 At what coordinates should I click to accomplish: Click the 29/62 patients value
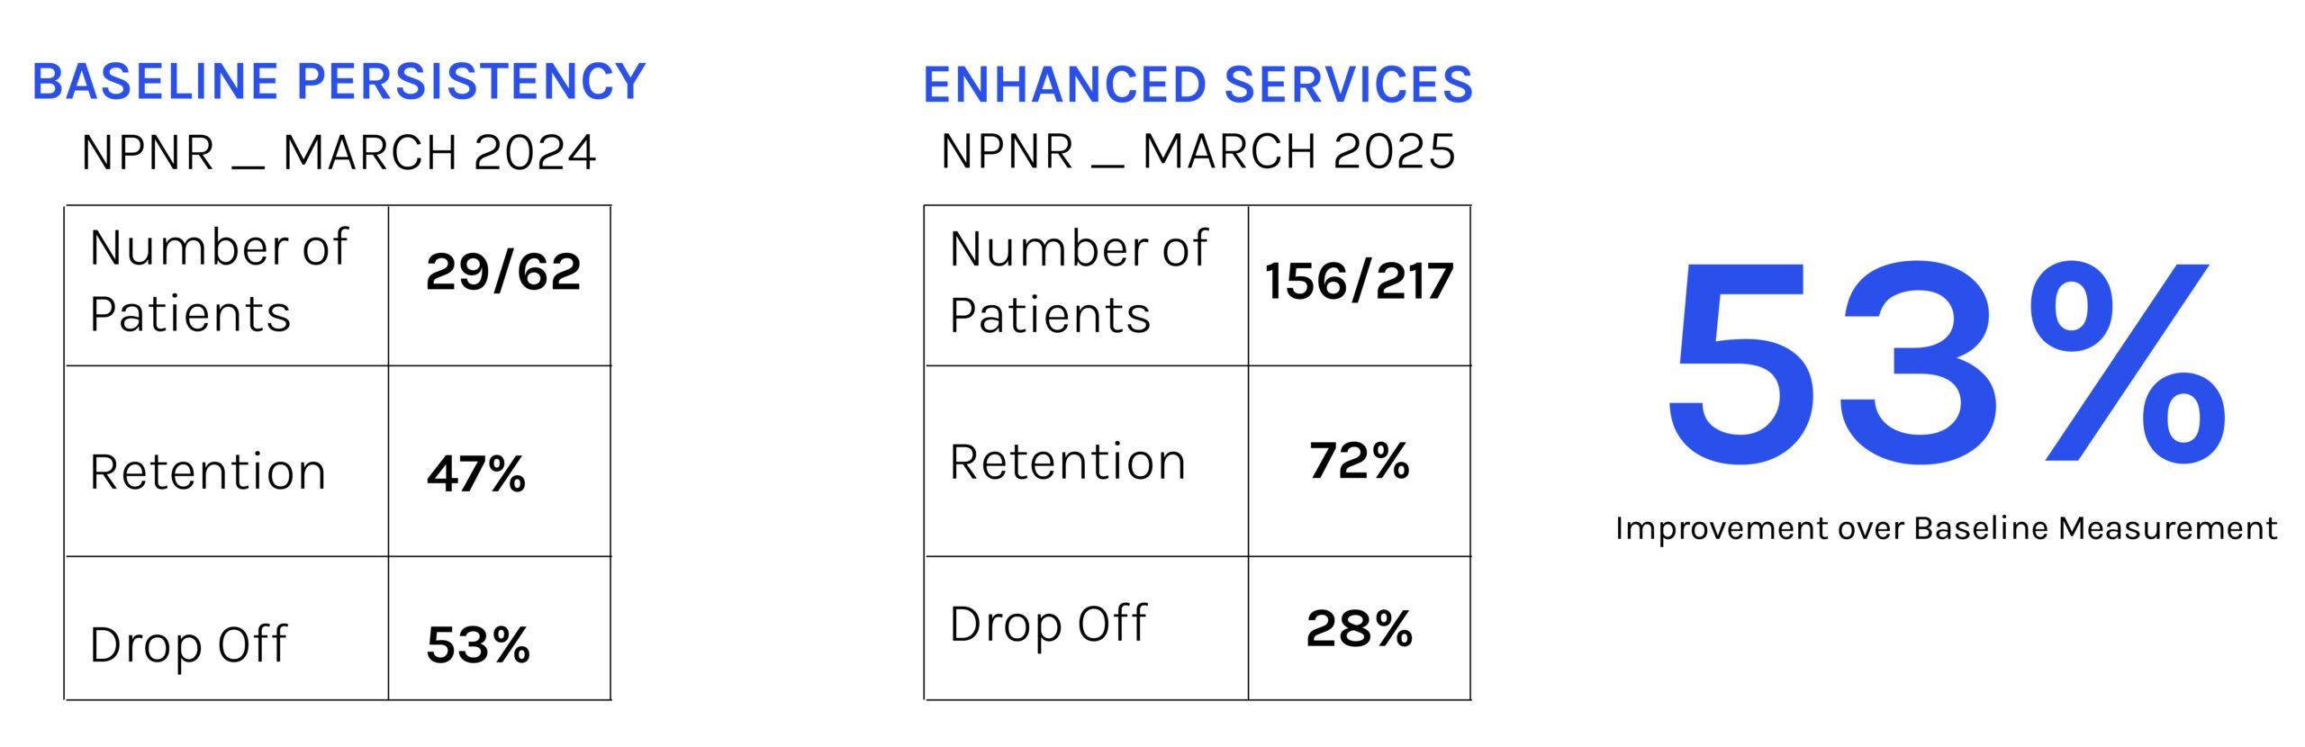[x=503, y=272]
